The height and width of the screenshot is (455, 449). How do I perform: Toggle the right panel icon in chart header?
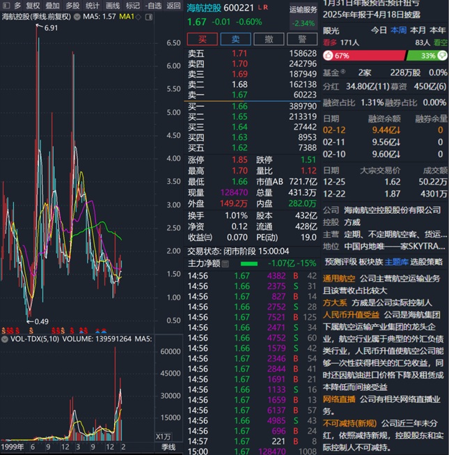149,17
